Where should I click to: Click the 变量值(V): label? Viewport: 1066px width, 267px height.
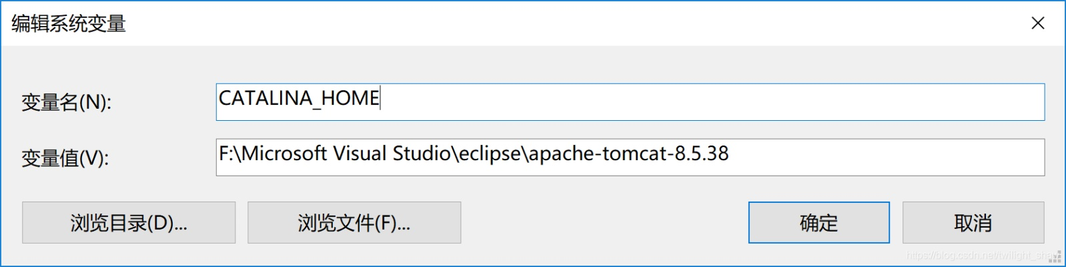click(65, 159)
